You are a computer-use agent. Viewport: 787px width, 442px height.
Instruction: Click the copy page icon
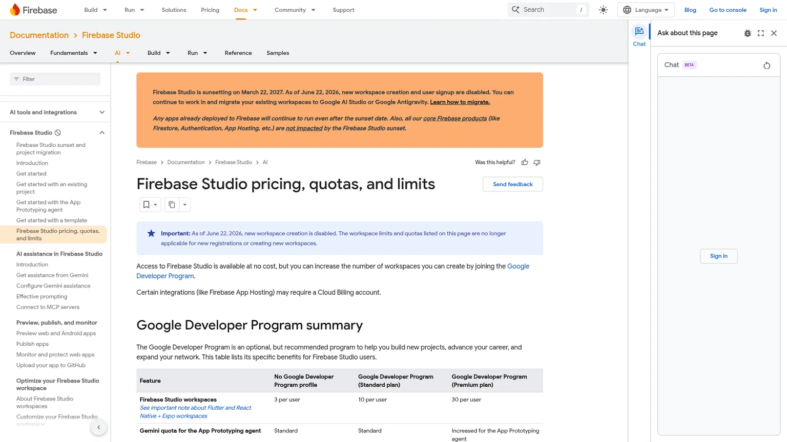coord(172,205)
